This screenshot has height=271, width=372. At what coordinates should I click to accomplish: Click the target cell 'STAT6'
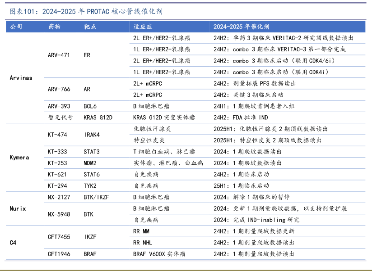click(92, 174)
